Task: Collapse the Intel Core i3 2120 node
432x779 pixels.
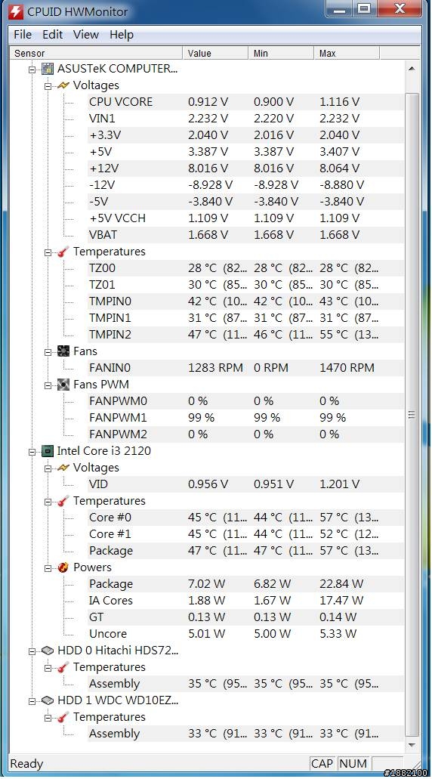Action: click(x=32, y=452)
